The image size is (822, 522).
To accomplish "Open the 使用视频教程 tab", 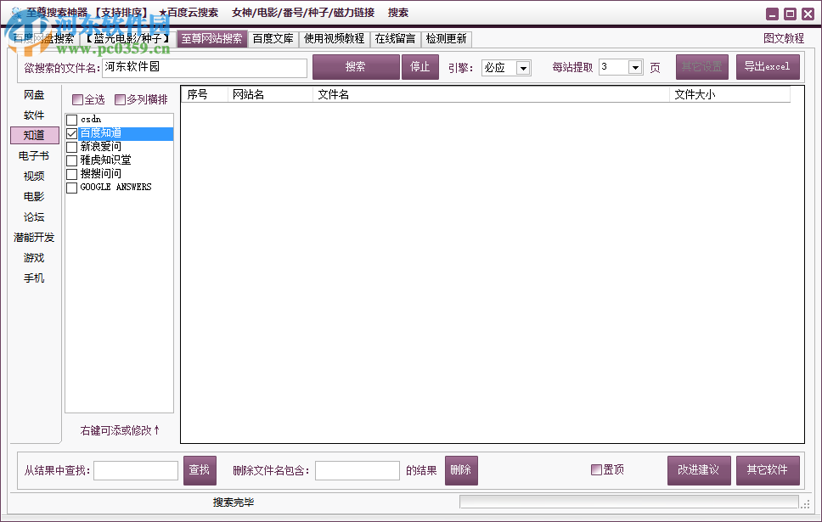I will click(x=334, y=39).
